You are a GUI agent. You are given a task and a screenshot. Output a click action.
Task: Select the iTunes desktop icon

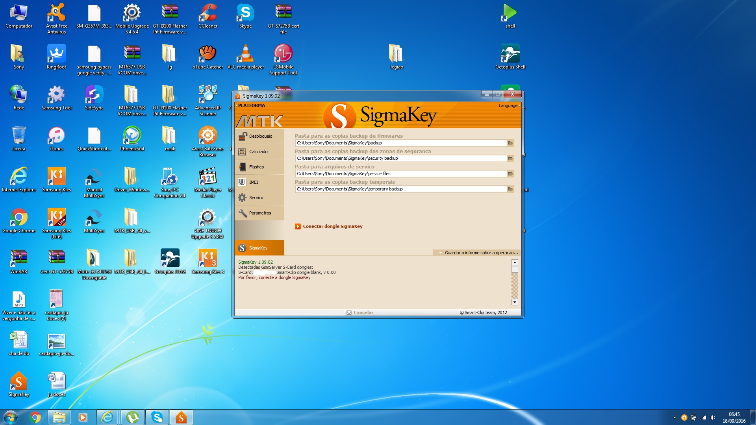click(x=57, y=139)
